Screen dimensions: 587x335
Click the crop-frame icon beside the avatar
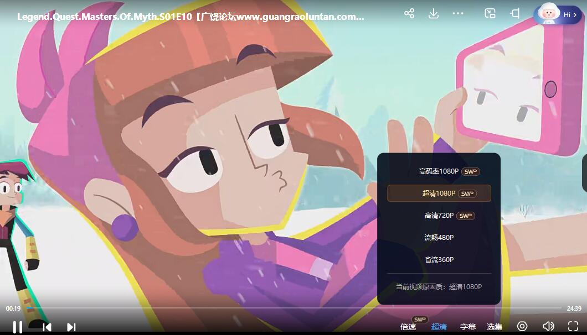tap(515, 14)
